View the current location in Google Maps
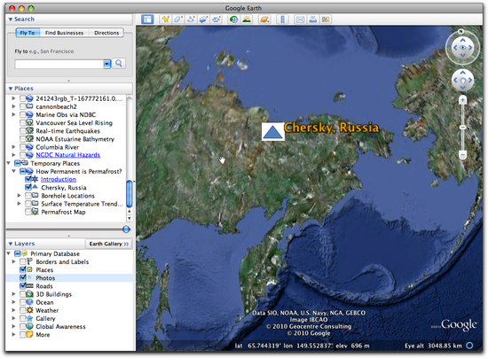The width and height of the screenshot is (488, 358). (x=326, y=19)
